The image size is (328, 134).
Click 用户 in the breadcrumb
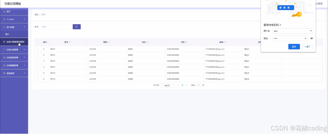(x=44, y=15)
